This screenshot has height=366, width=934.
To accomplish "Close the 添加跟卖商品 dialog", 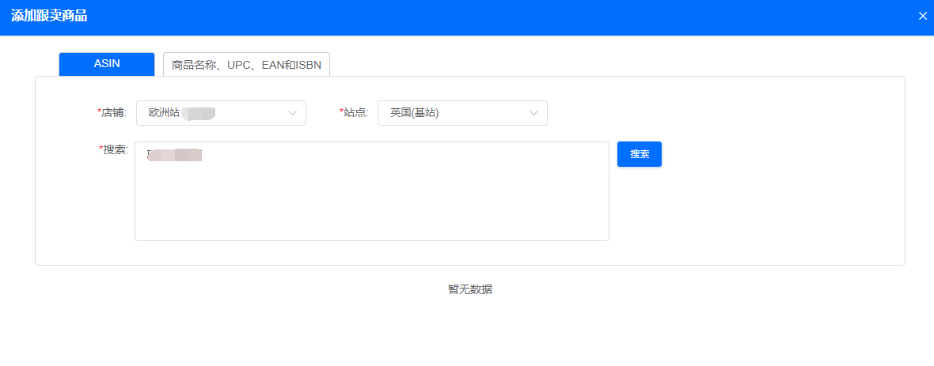I will [922, 16].
